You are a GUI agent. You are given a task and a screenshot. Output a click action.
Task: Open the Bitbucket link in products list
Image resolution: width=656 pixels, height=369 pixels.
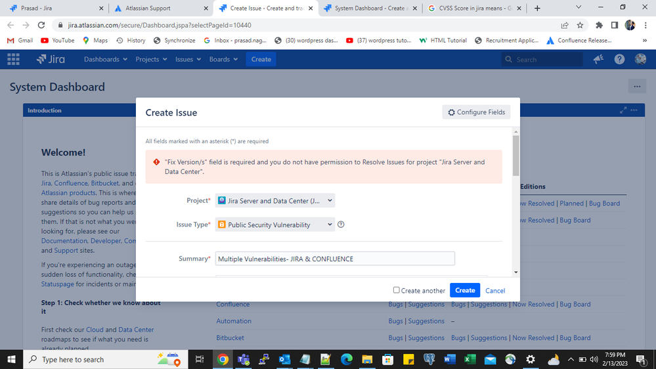click(230, 337)
